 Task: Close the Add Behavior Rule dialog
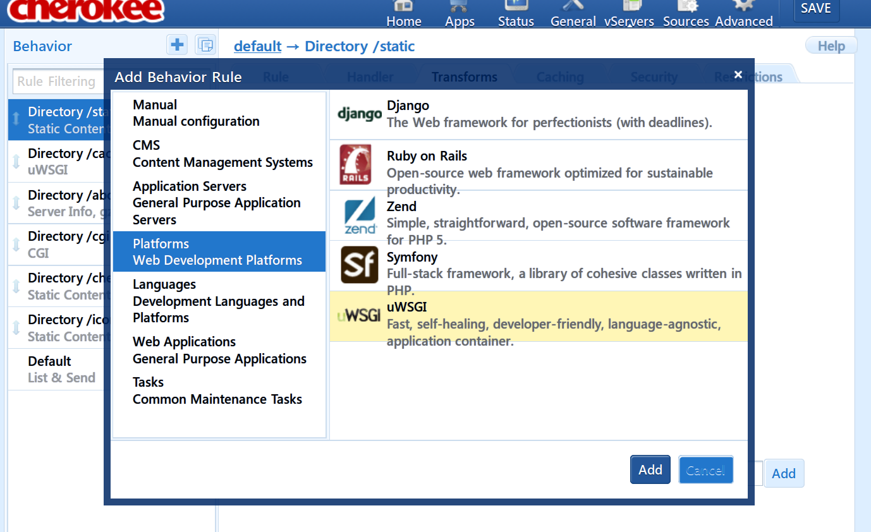[x=738, y=75]
